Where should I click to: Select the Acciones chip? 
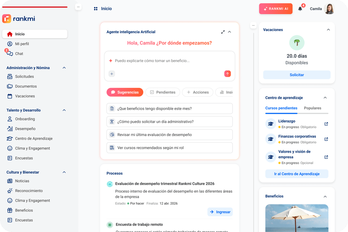pyautogui.click(x=197, y=92)
